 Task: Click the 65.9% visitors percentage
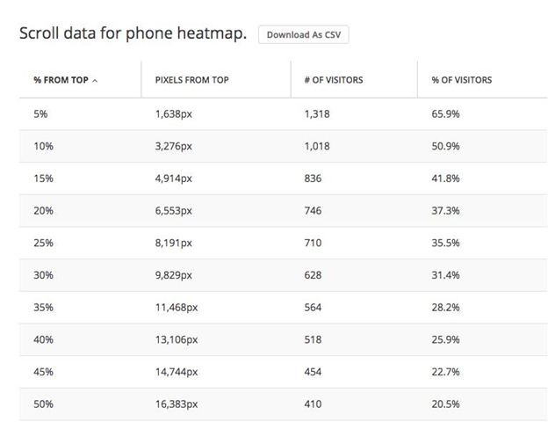tap(445, 114)
